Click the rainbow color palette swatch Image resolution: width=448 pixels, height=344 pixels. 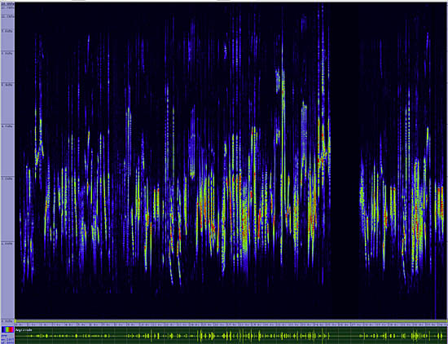point(7,329)
